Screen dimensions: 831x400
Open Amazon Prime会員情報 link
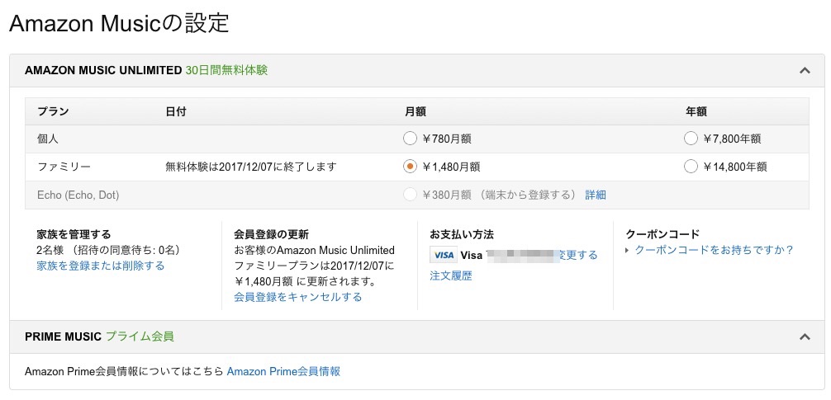coord(283,371)
